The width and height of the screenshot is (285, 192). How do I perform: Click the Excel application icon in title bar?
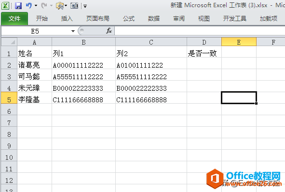[x=5, y=6]
